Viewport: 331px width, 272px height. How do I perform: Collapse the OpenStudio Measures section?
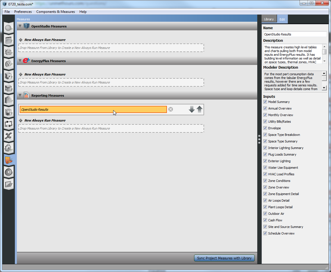click(20, 26)
